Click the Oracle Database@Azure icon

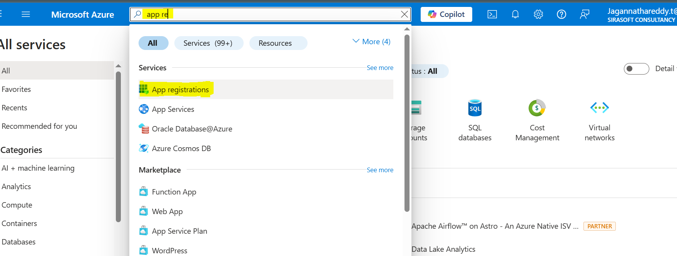[144, 129]
